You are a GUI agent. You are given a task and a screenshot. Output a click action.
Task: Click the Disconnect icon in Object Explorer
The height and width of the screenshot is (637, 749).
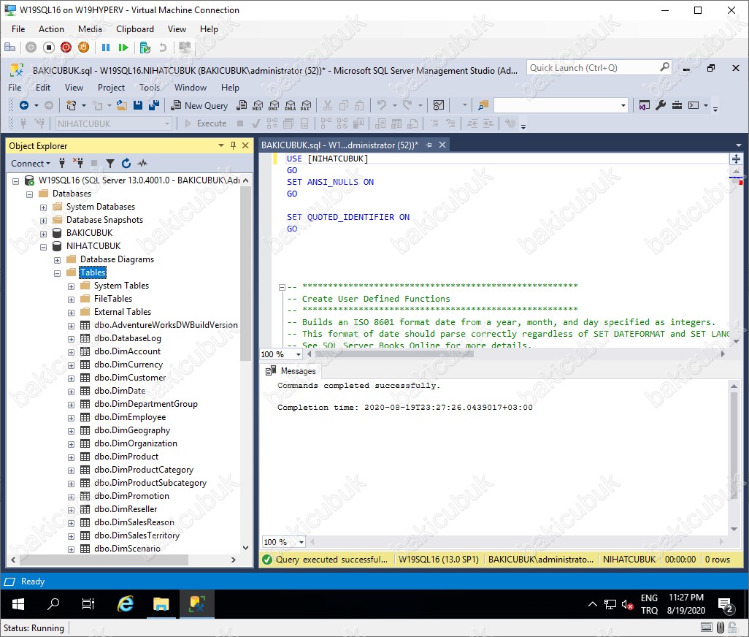tap(78, 164)
